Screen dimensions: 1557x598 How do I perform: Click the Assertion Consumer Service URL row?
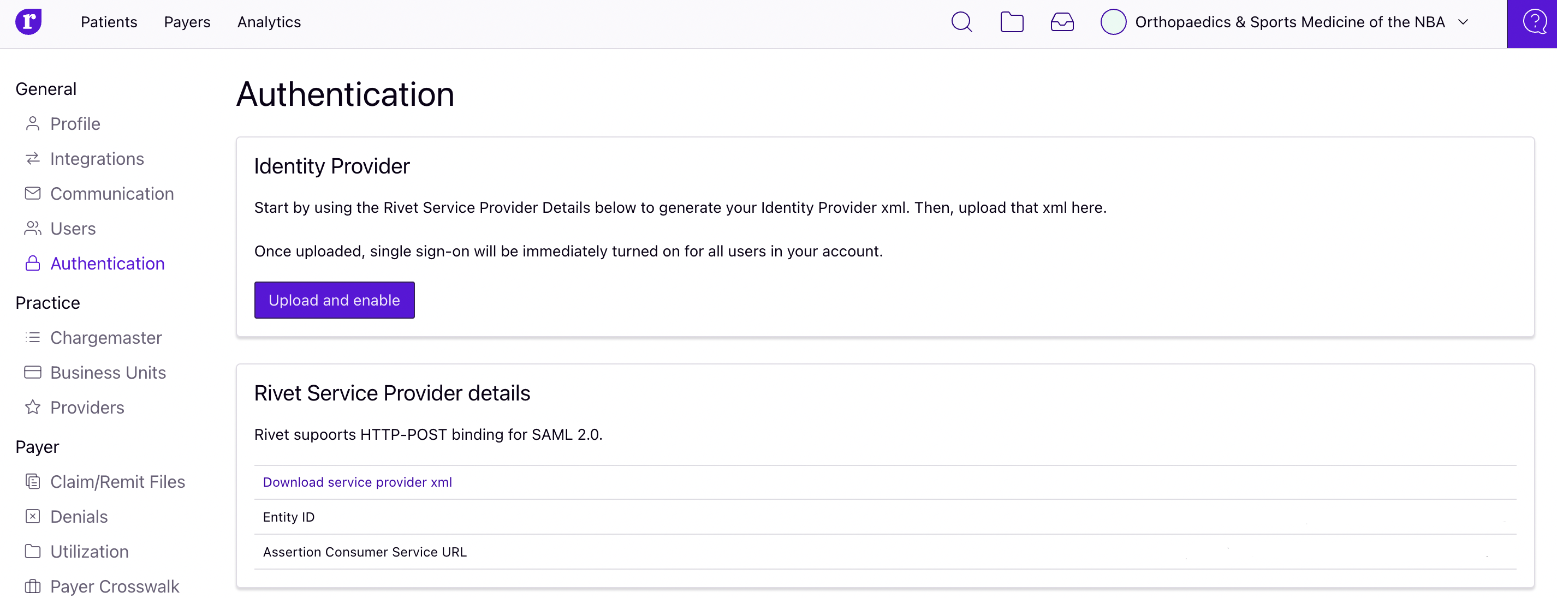tap(885, 552)
